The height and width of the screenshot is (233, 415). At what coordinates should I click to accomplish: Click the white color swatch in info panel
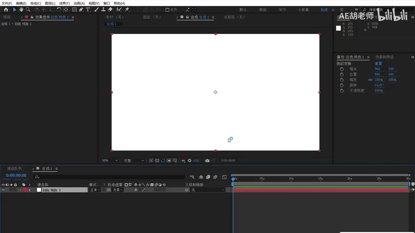338,28
